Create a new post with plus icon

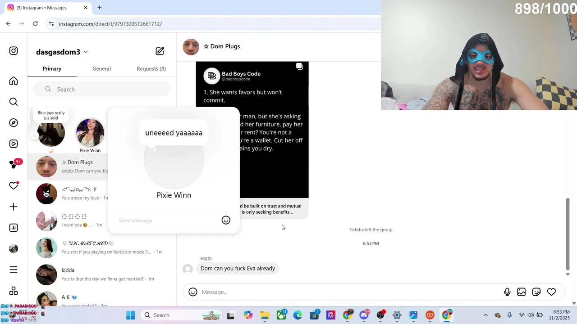coord(14,207)
